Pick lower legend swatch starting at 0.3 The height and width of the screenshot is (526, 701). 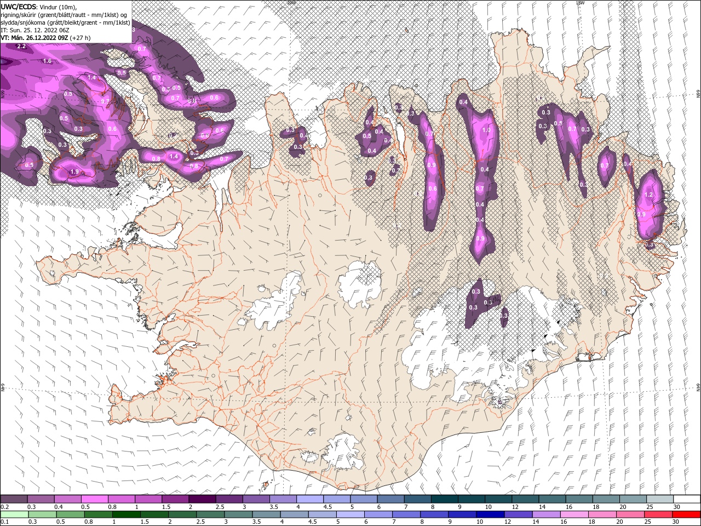[42, 514]
